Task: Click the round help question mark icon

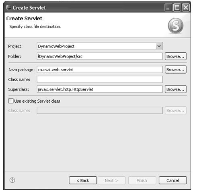Action: [x=12, y=180]
